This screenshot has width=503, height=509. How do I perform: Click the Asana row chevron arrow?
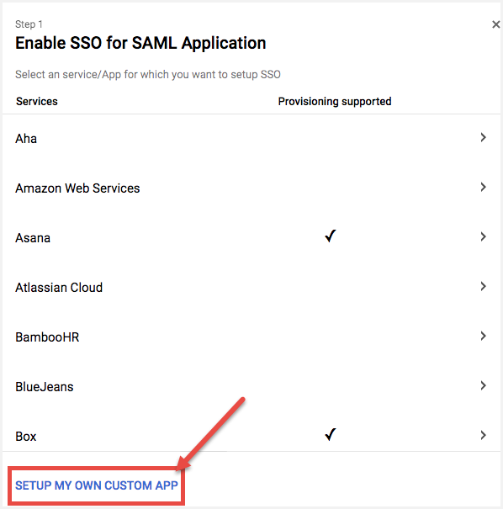click(x=483, y=236)
